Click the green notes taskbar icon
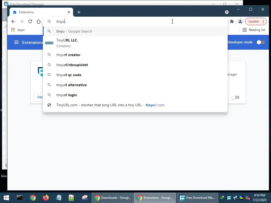 [x=71, y=198]
